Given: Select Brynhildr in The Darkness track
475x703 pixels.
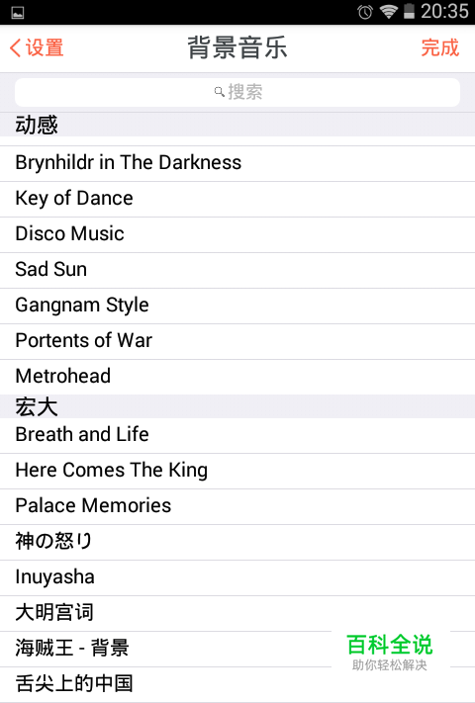Looking at the screenshot, I should 237,163.
